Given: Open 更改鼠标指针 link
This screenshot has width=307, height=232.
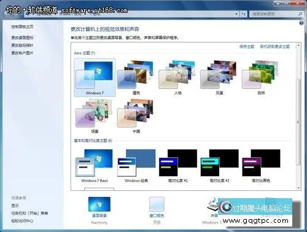Looking at the screenshot, I should (x=22, y=45).
